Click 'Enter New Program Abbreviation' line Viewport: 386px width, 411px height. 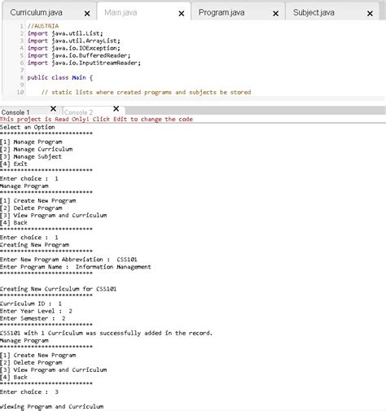click(x=68, y=260)
